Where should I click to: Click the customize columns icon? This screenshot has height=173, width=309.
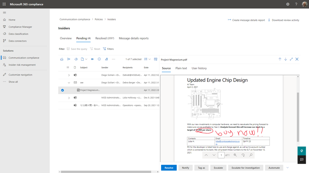click(156, 59)
